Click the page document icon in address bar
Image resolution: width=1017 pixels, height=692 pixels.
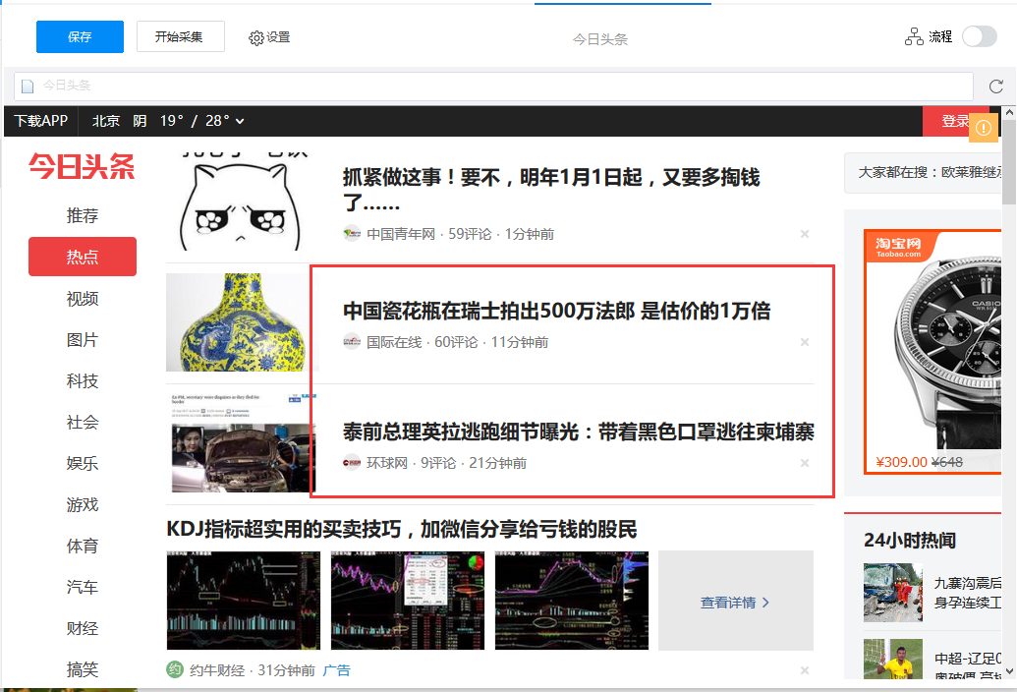28,86
